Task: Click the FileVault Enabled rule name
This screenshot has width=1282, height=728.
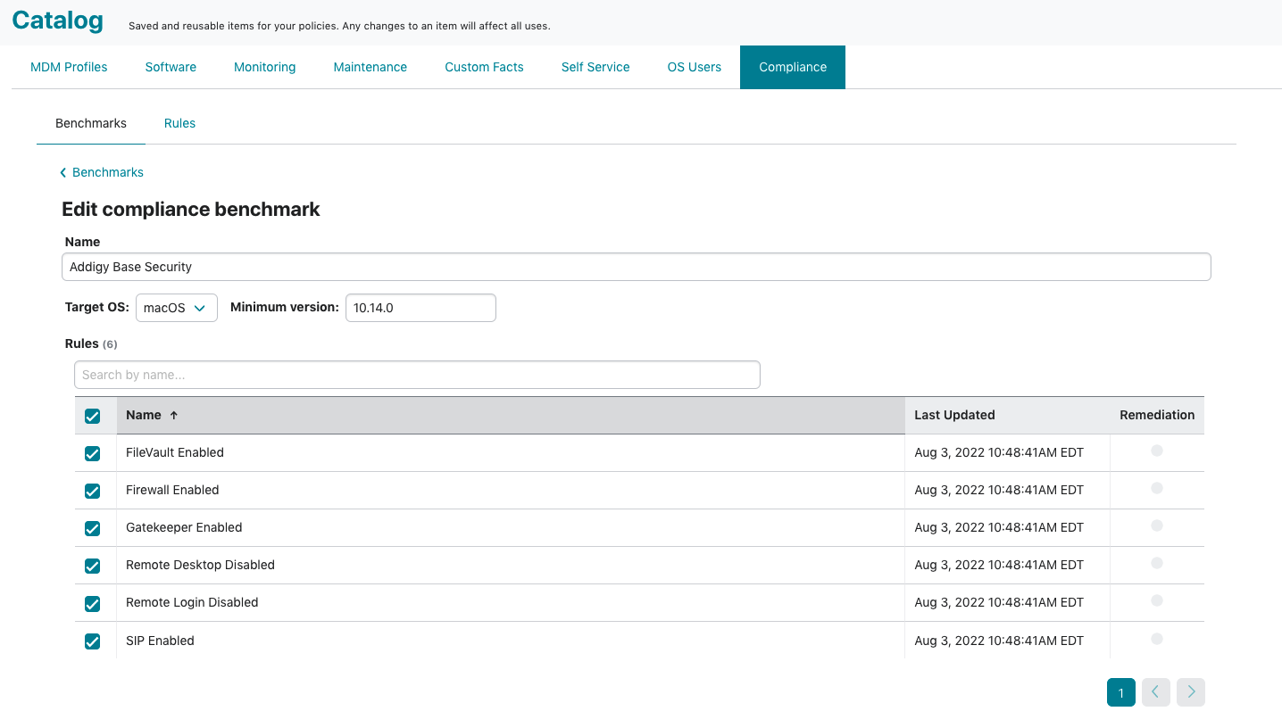Action: [x=175, y=452]
